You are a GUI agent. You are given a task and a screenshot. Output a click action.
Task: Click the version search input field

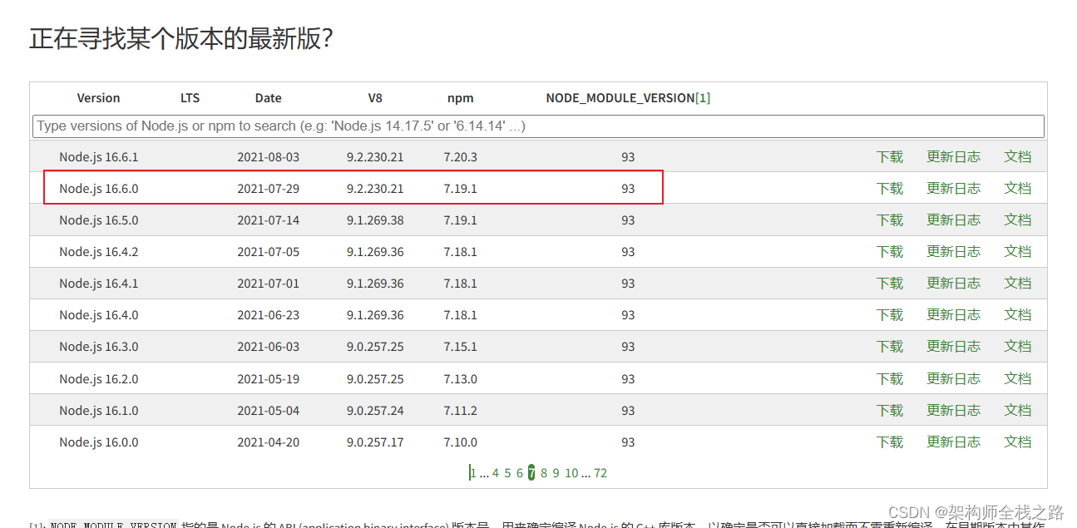538,126
